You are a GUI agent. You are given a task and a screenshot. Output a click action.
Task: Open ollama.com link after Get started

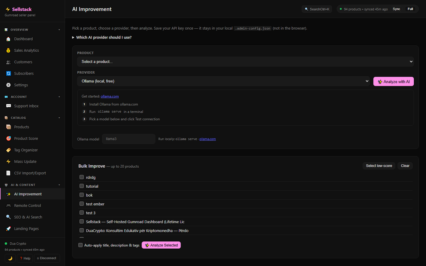coord(109,96)
